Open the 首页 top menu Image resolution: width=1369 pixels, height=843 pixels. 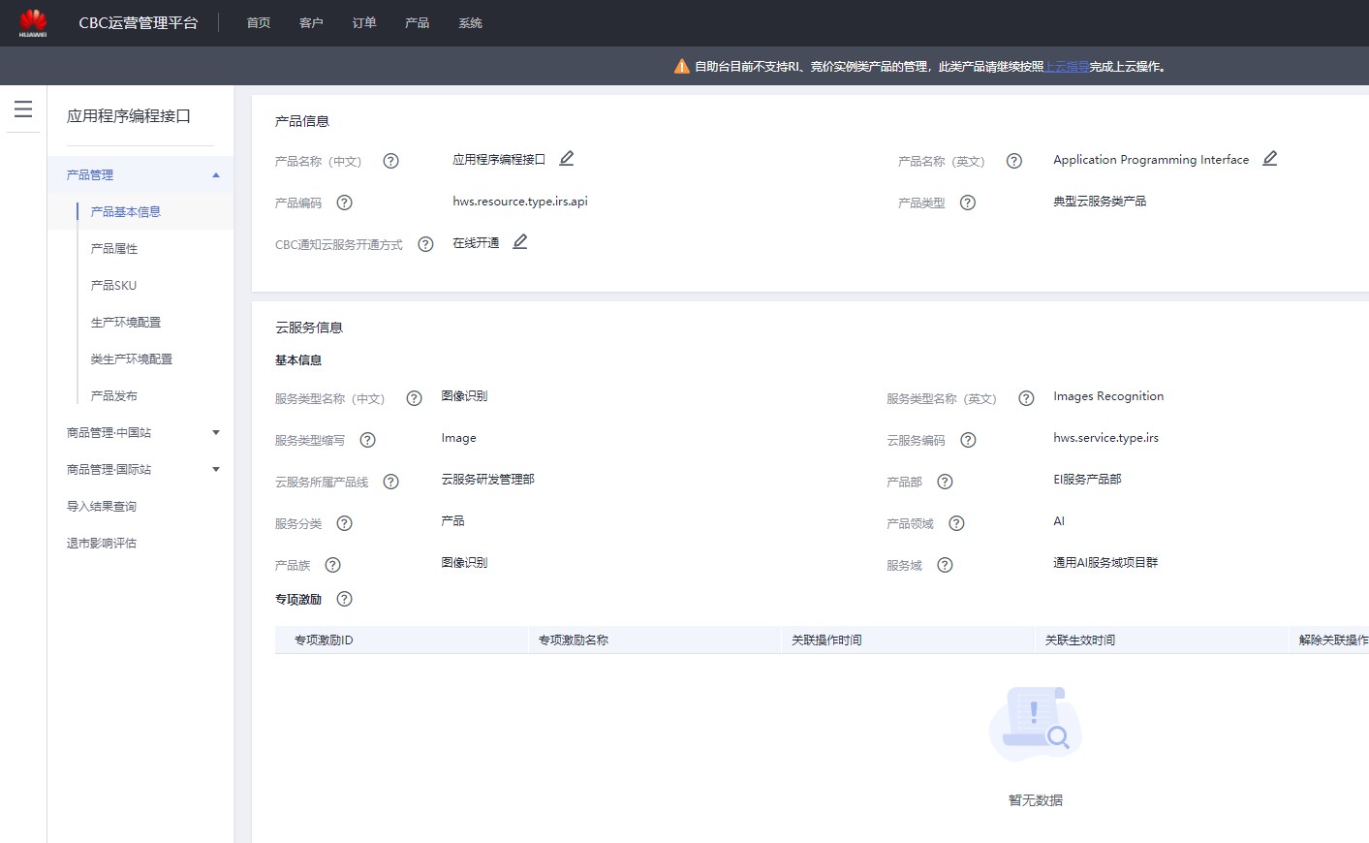pos(259,23)
